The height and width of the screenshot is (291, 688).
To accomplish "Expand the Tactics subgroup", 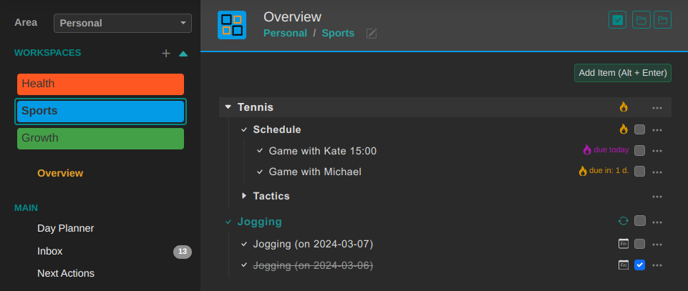I will (244, 196).
